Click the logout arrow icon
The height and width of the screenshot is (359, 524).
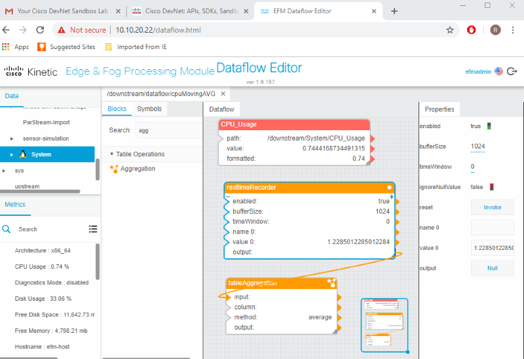[512, 71]
